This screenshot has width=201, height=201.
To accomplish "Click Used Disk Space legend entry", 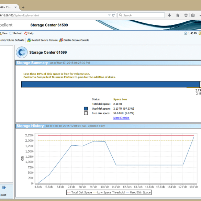I will click(138, 192).
